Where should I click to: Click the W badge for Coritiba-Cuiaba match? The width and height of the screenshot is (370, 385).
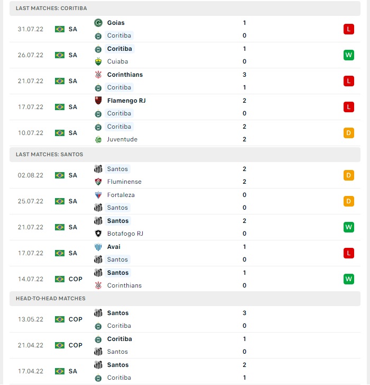pos(349,55)
